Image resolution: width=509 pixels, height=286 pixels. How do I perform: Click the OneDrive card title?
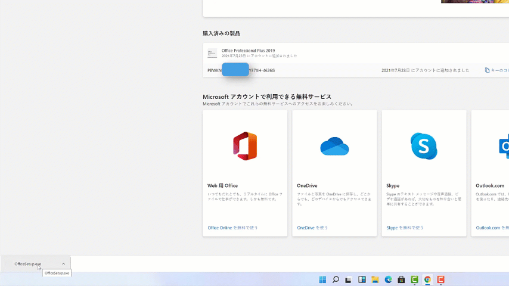[307, 186]
